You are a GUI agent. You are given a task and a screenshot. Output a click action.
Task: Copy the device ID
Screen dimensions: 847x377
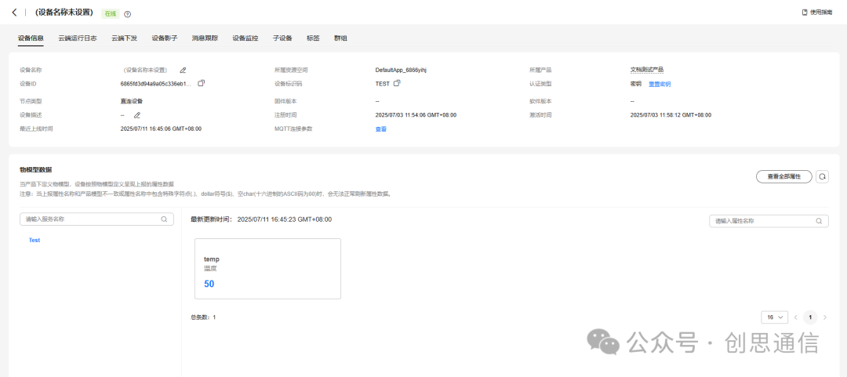202,83
